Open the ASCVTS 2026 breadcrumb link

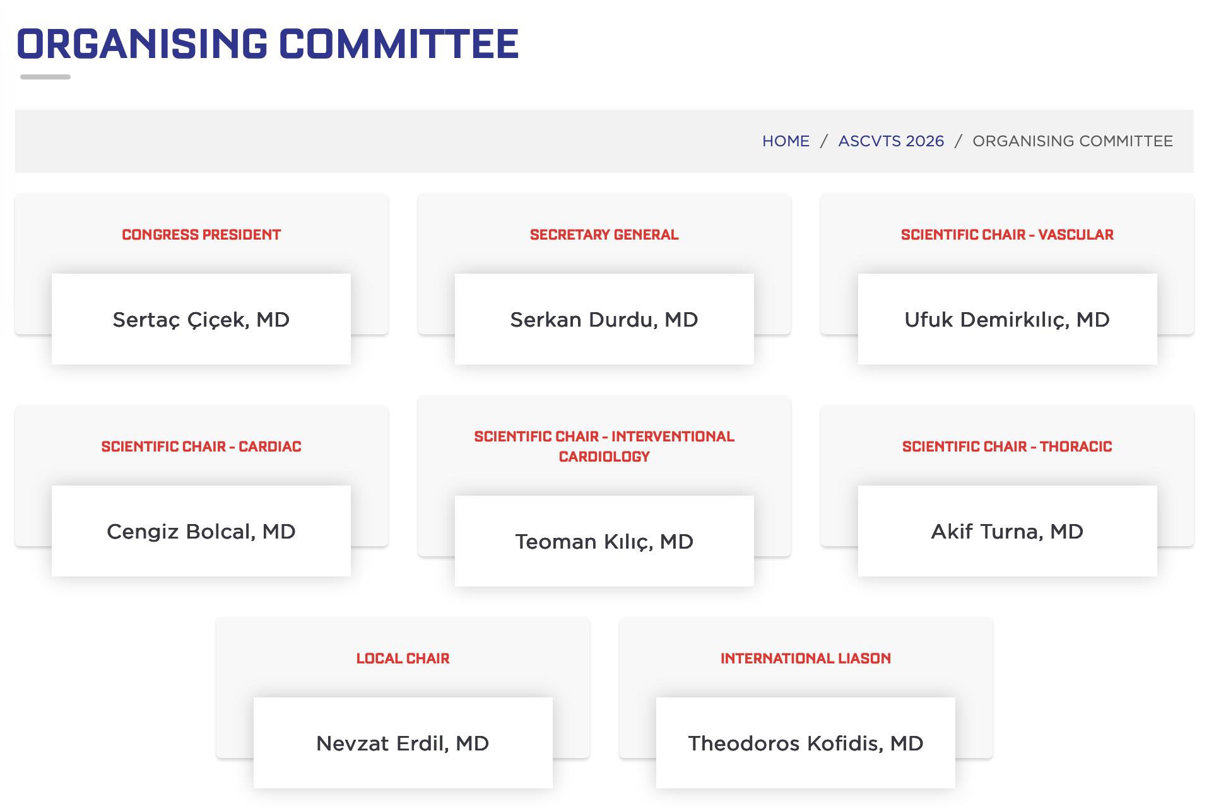click(x=891, y=141)
